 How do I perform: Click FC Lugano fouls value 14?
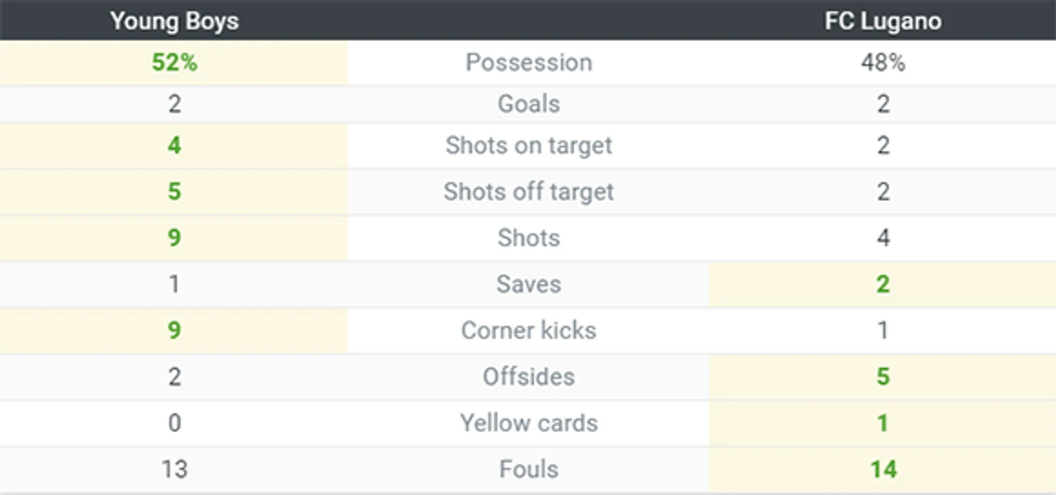882,469
